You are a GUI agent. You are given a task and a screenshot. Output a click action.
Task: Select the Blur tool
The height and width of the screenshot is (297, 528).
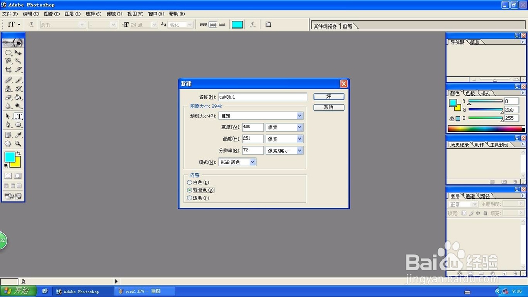(8, 106)
